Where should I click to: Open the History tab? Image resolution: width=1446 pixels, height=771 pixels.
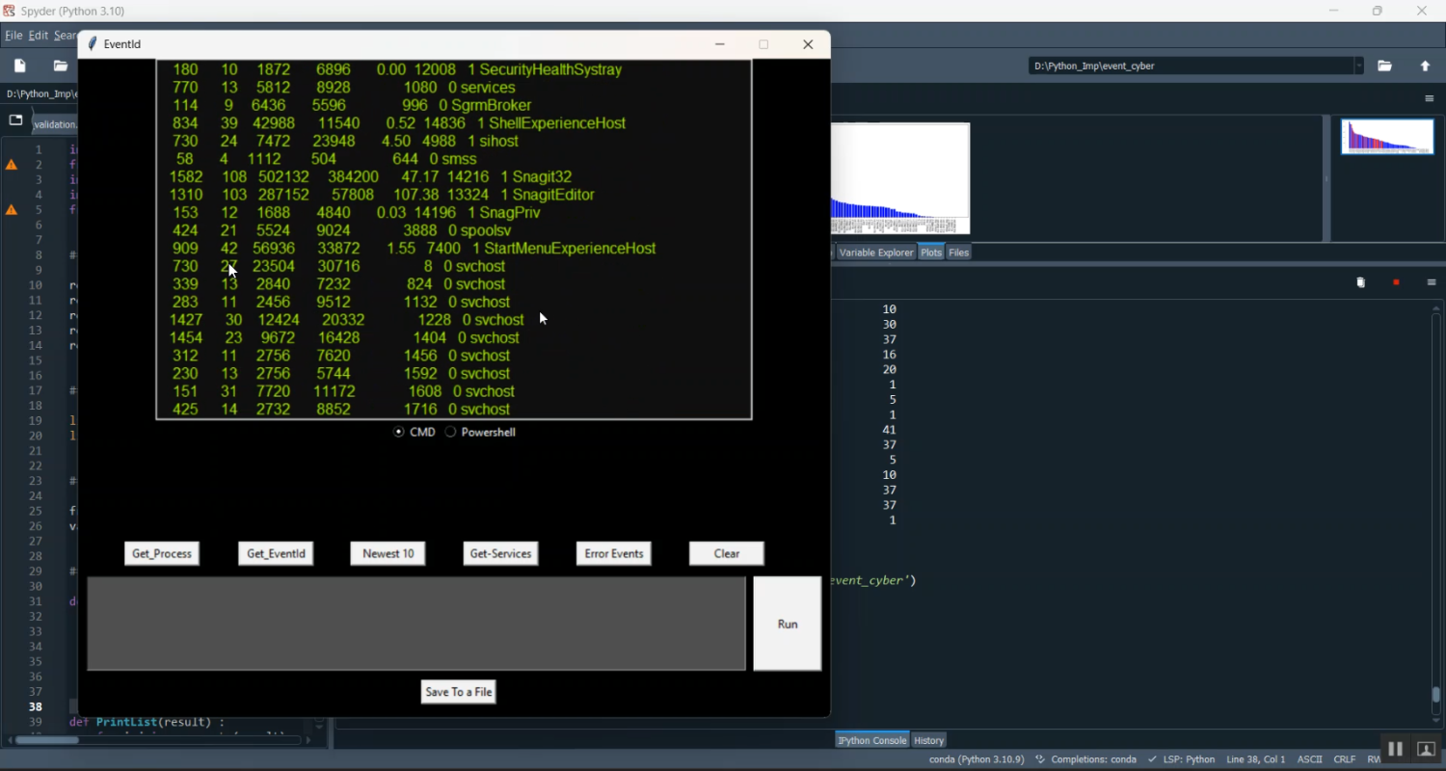point(929,740)
